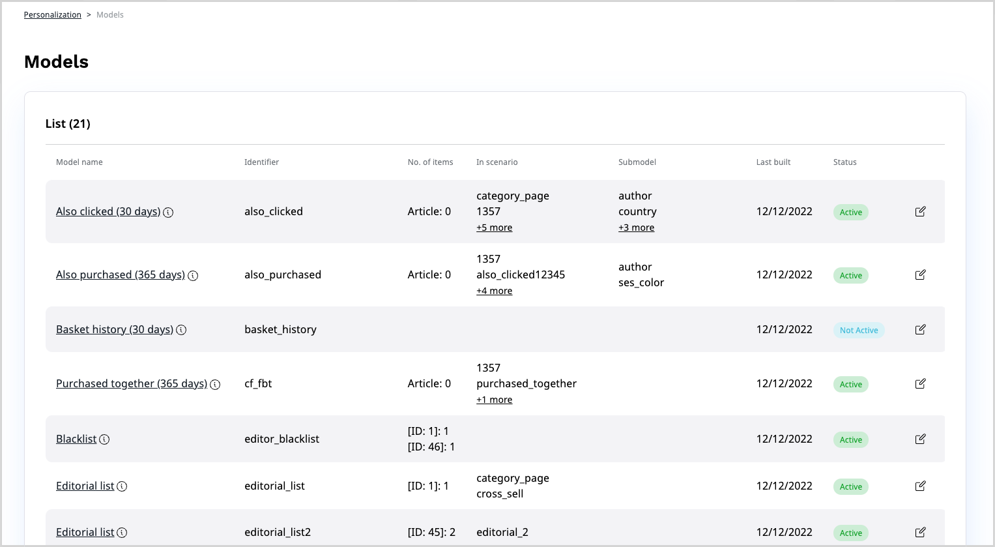Screen dimensions: 995x547
Task: Edit the Blacklist model via pencil icon
Action: click(x=920, y=439)
